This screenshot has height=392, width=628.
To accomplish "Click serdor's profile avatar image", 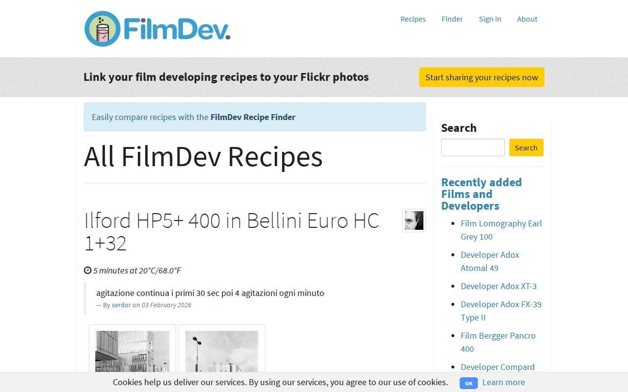I will click(x=414, y=220).
